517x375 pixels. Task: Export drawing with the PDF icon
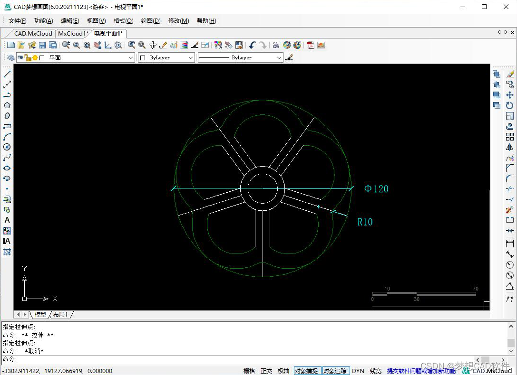(310, 45)
